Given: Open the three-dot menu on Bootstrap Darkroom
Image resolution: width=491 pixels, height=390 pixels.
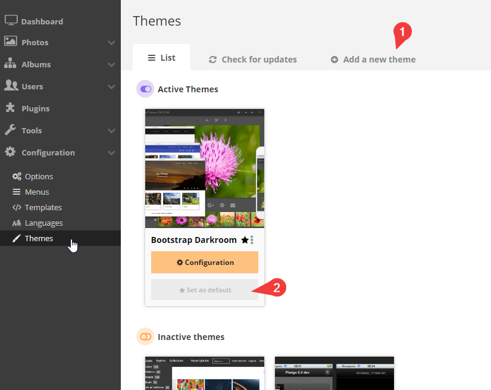Looking at the screenshot, I should (252, 240).
